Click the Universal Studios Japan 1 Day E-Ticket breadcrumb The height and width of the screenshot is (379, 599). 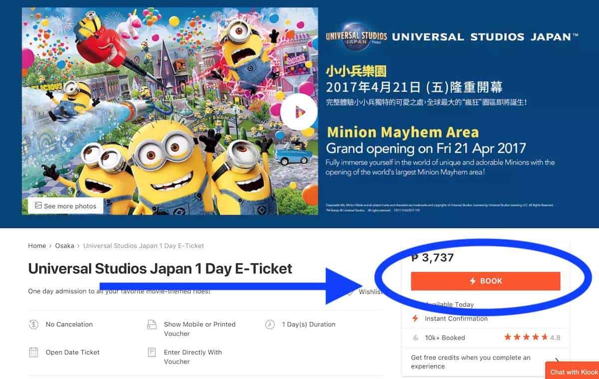(144, 246)
